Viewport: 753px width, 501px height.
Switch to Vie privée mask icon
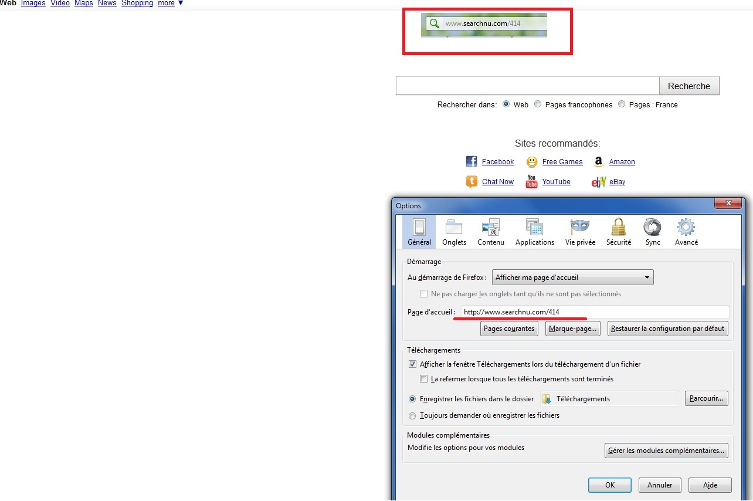(579, 228)
